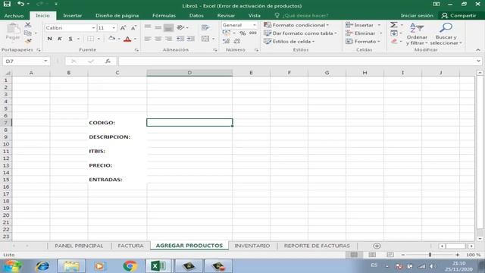
Task: Decrease decimal places icon
Action: [237, 41]
